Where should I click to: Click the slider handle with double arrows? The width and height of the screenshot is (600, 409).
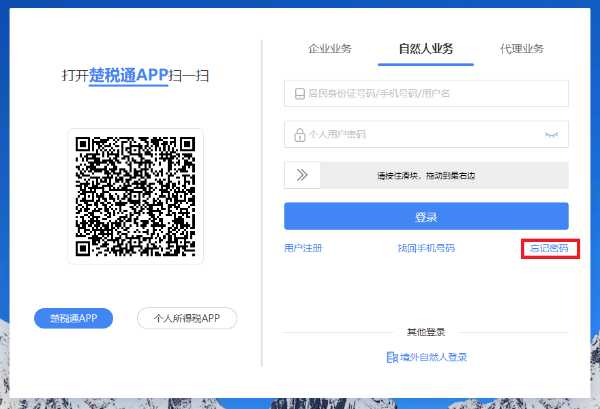302,175
